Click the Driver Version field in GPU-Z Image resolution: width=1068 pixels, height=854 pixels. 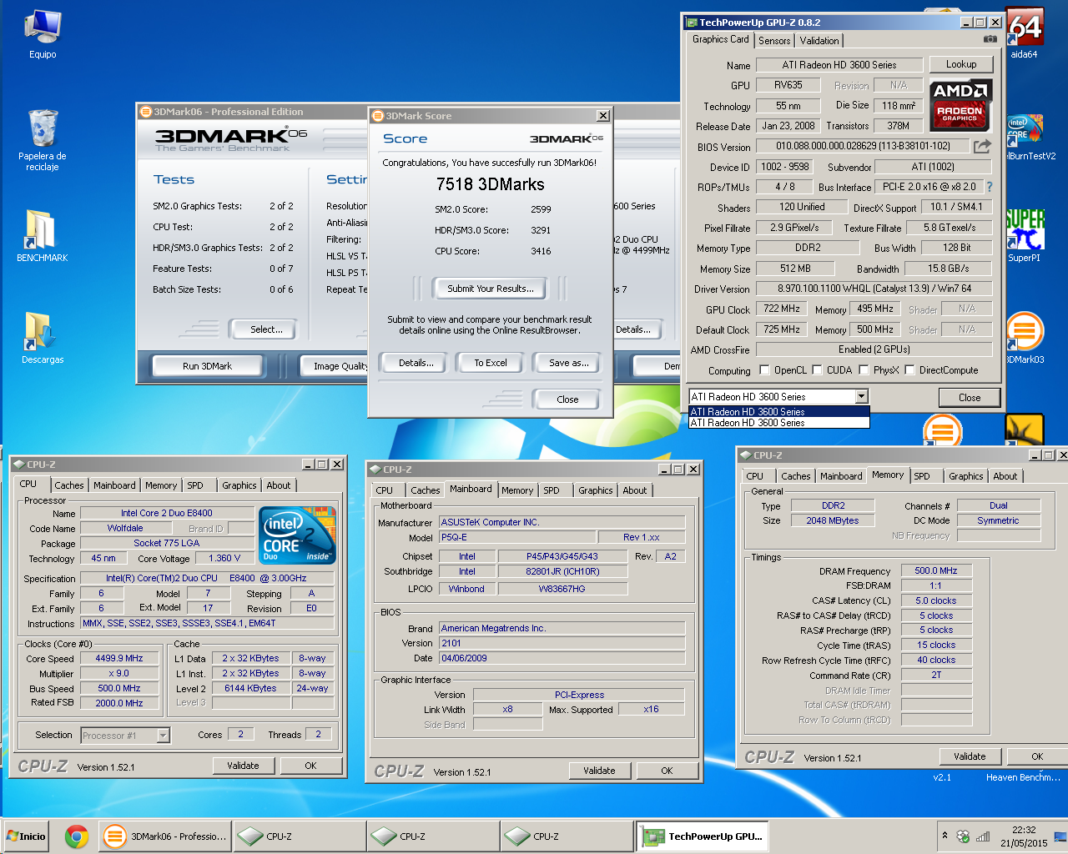click(874, 289)
